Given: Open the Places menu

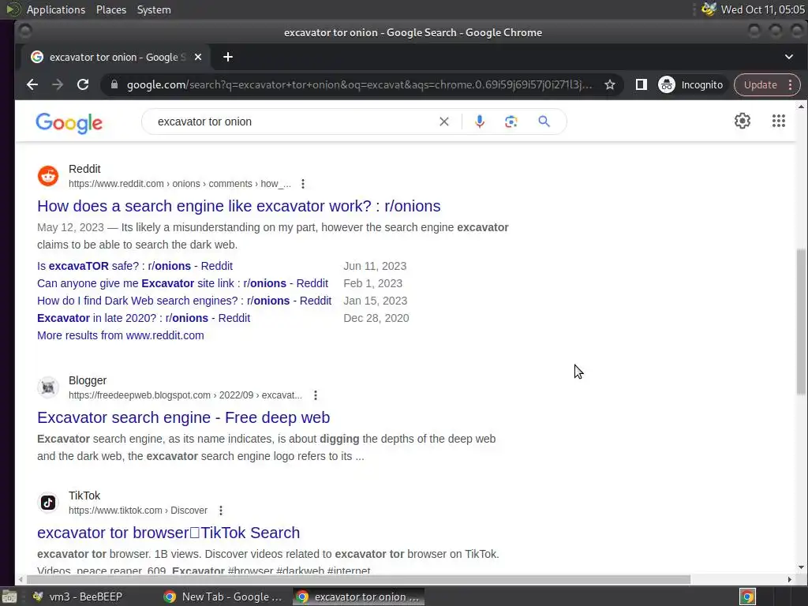Looking at the screenshot, I should [x=110, y=9].
